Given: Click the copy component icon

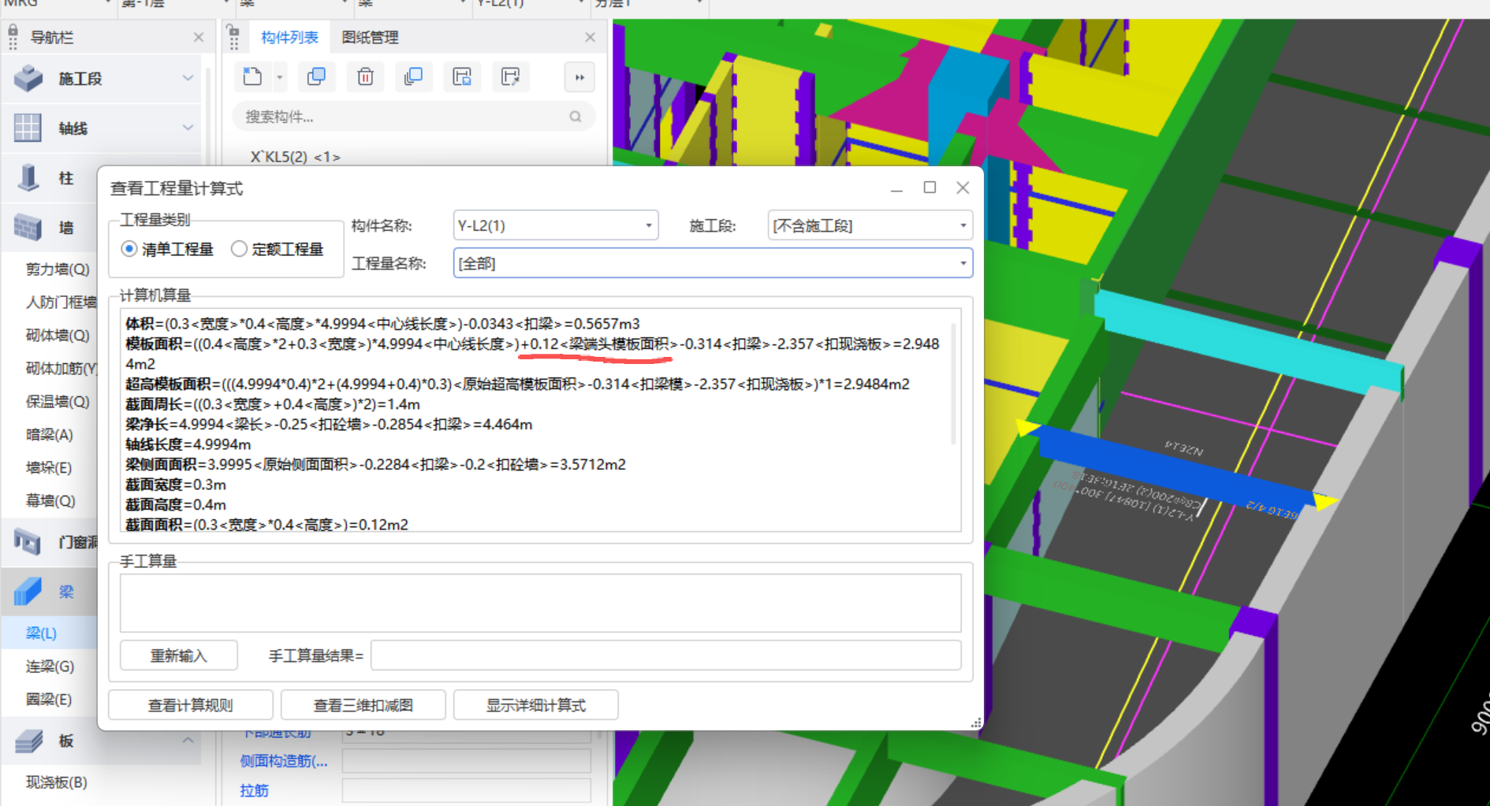Looking at the screenshot, I should pyautogui.click(x=316, y=76).
